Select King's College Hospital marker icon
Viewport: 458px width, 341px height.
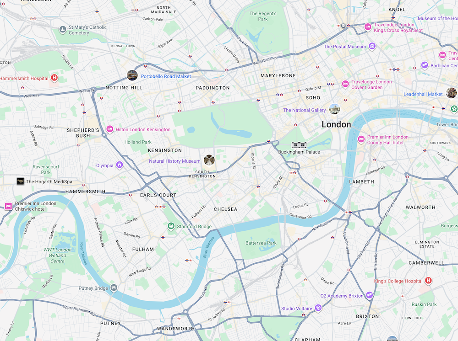tap(428, 281)
